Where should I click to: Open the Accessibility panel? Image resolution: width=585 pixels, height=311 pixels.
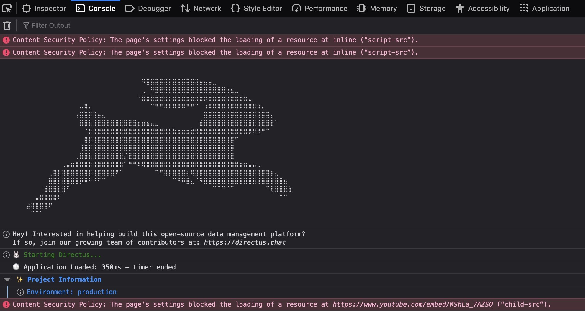click(x=482, y=8)
